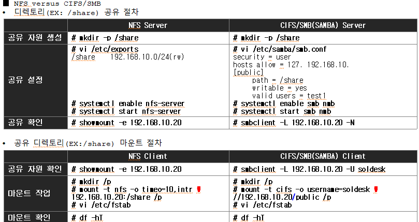Select the "CIFS/SMB(SAMBA) Client" column header
Viewport: 419px width, 222px height.
[x=323, y=156]
